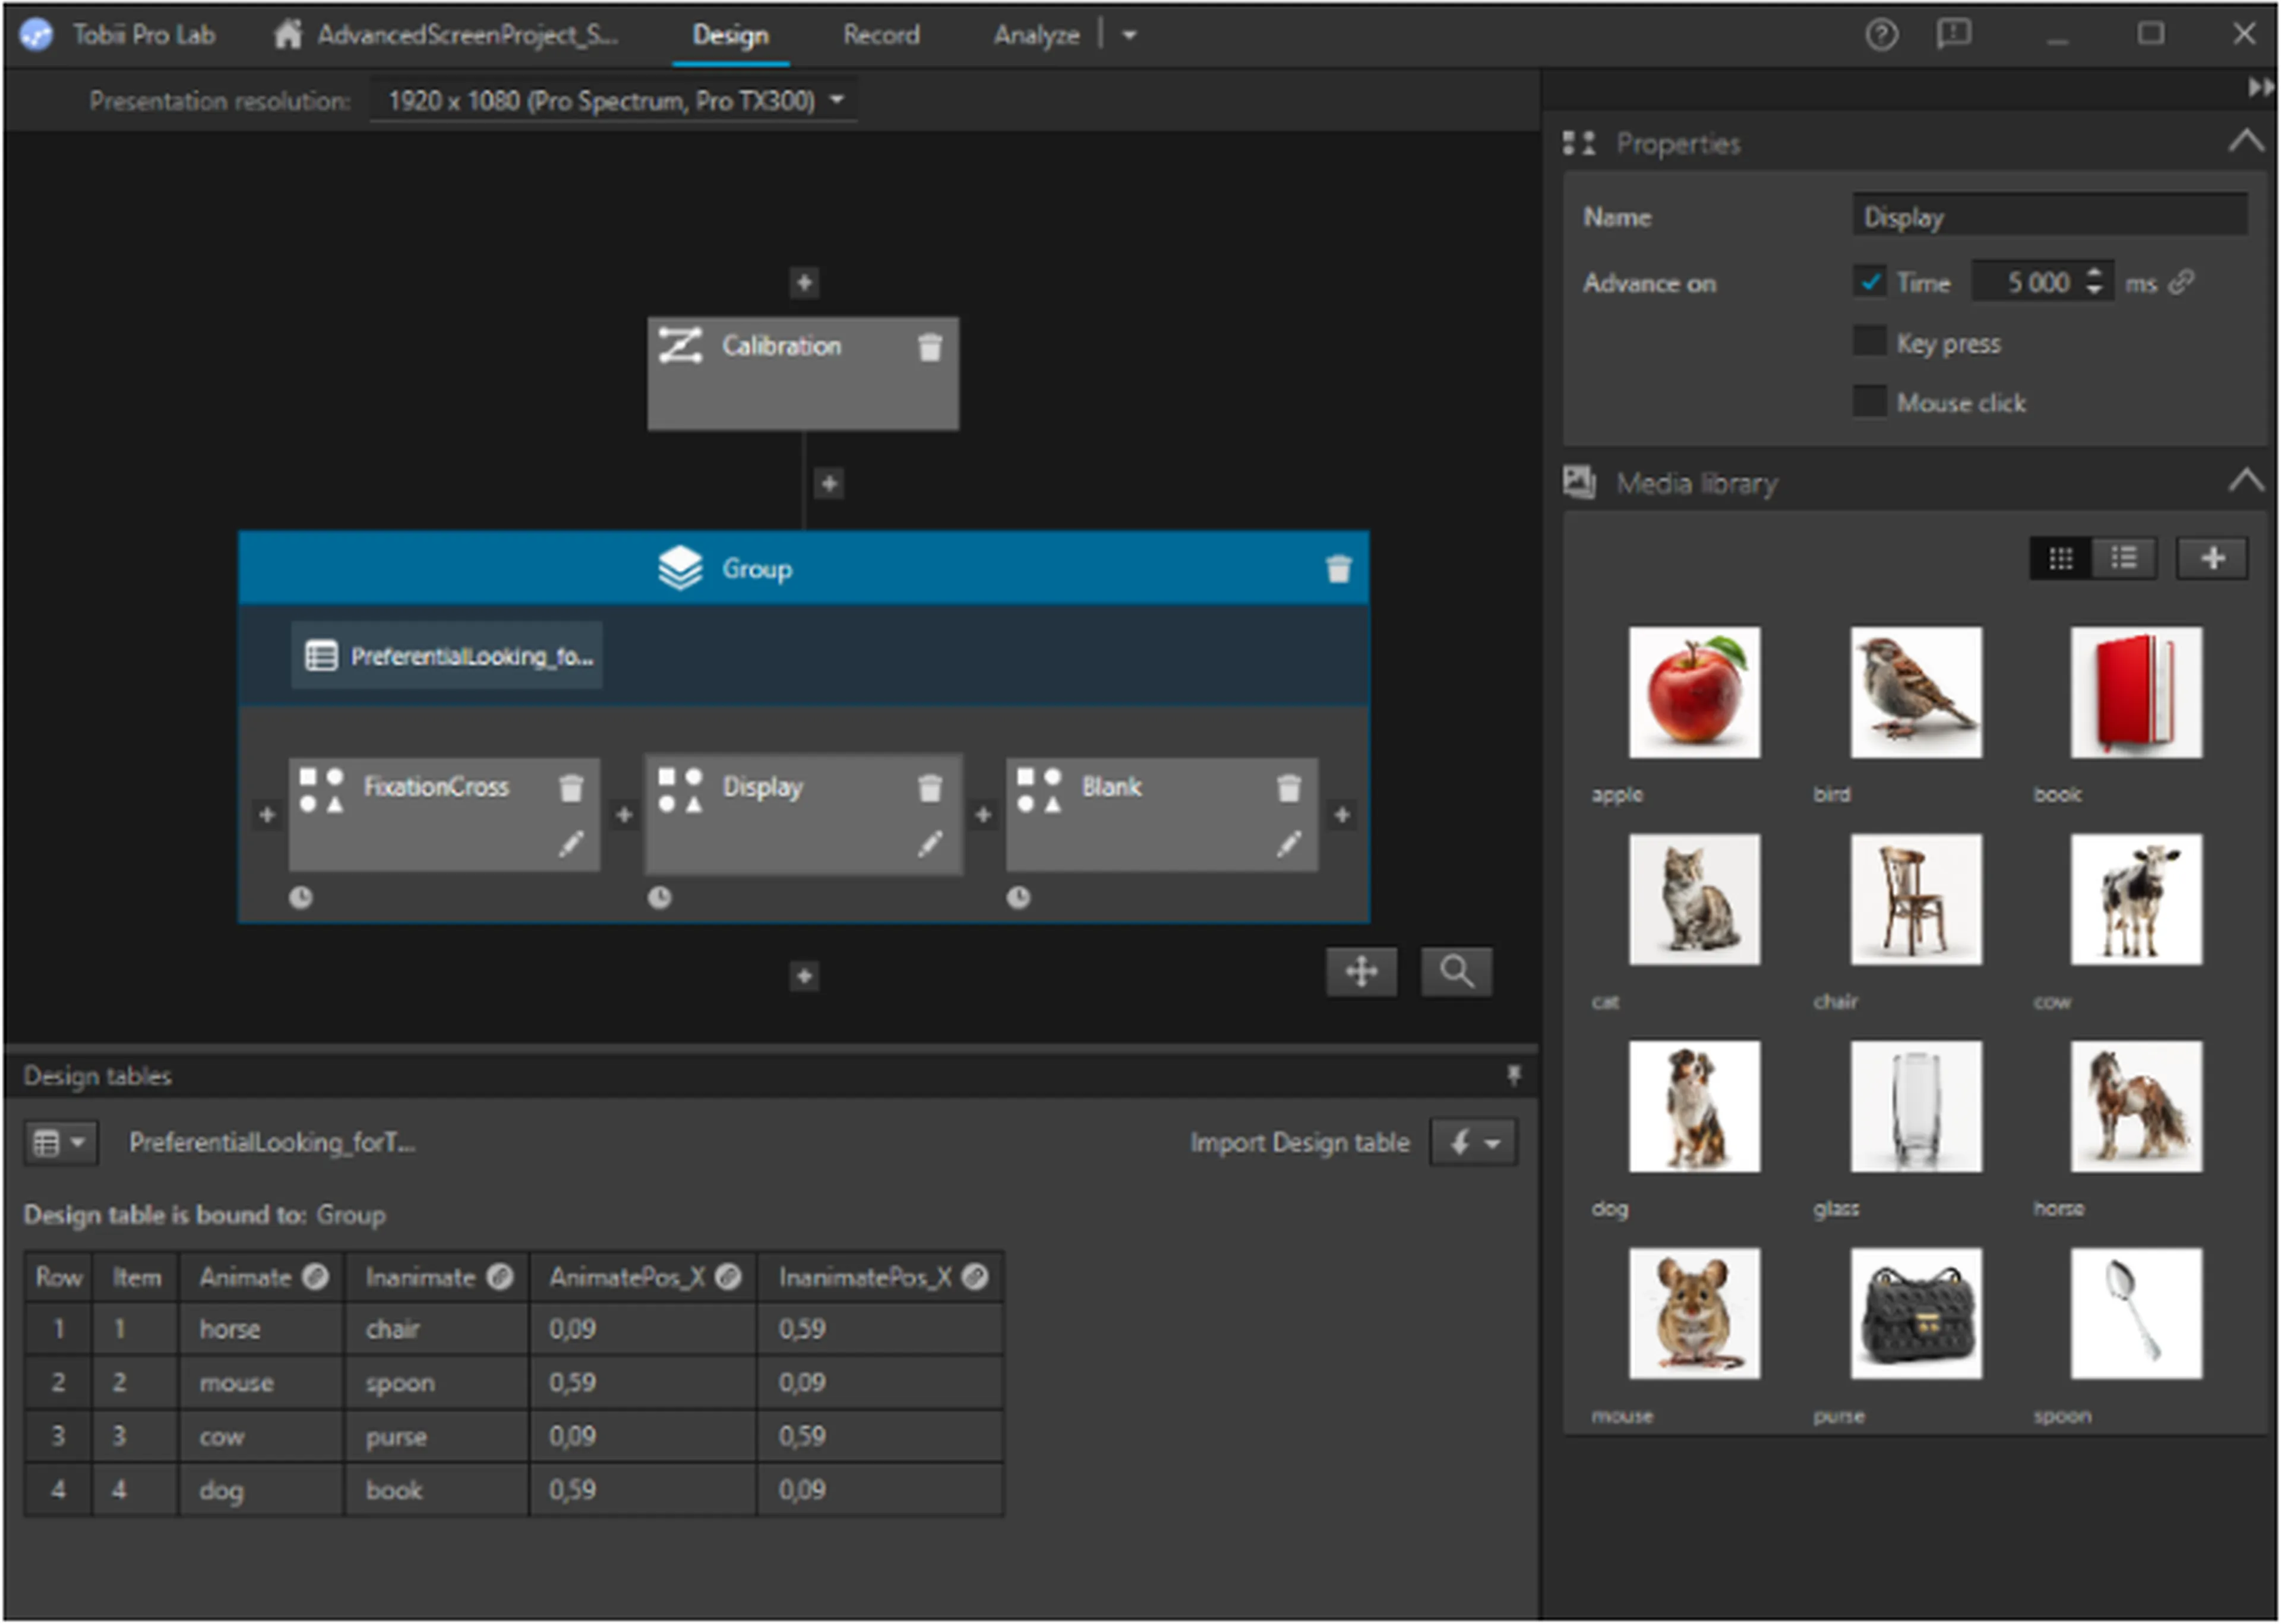The width and height of the screenshot is (2281, 1624).
Task: Click the pan/move canvas tool icon
Action: pyautogui.click(x=1361, y=971)
